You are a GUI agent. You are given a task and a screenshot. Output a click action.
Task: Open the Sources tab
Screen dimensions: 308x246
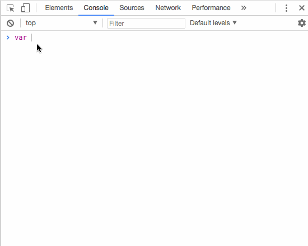[132, 8]
